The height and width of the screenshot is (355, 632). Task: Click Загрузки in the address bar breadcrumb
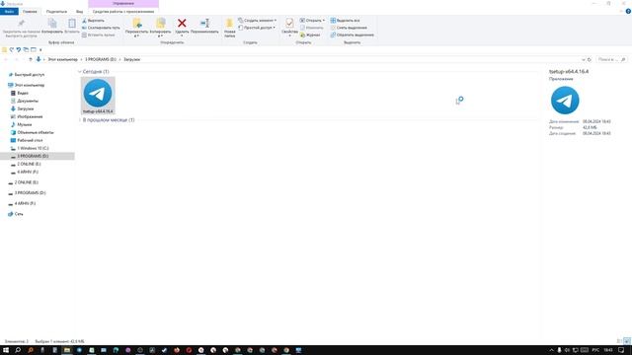[x=131, y=59]
